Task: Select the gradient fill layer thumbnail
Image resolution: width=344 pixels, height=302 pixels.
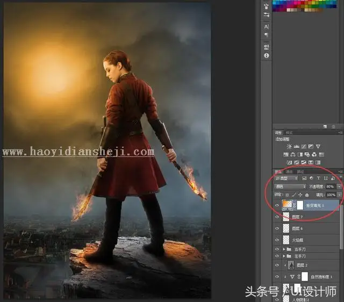Action: [x=287, y=205]
